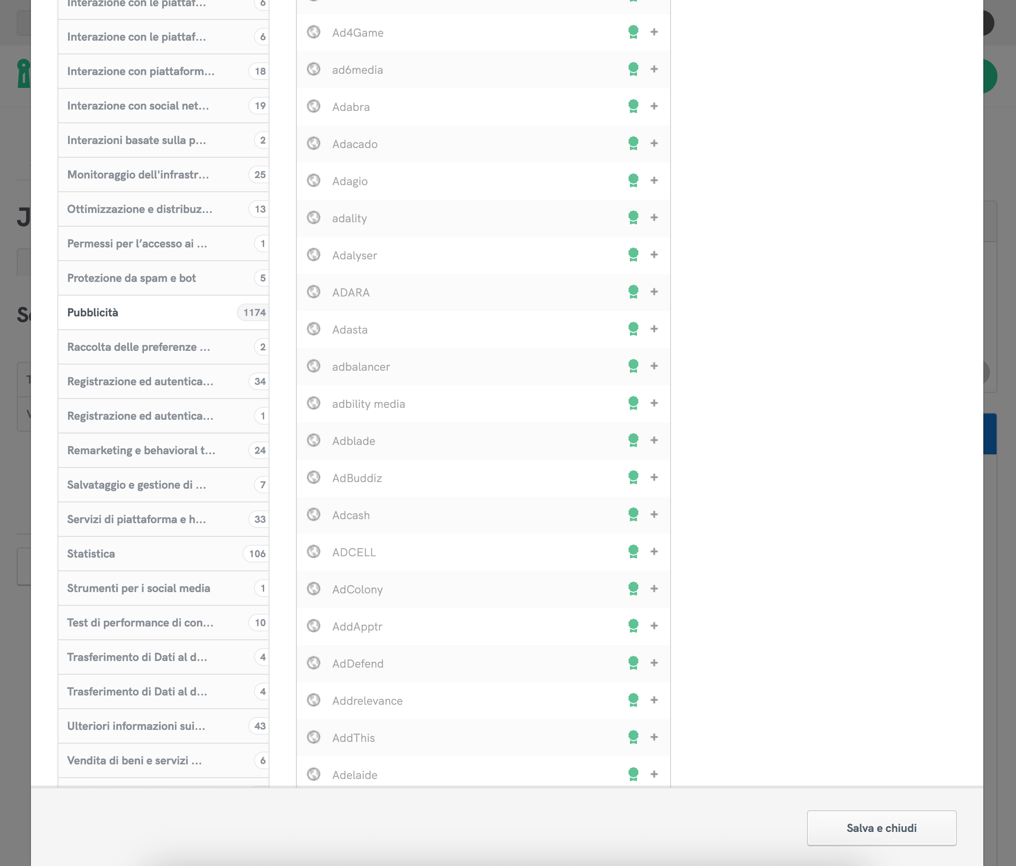Click the Salva e chiudi button
Image resolution: width=1016 pixels, height=866 pixels.
(881, 828)
